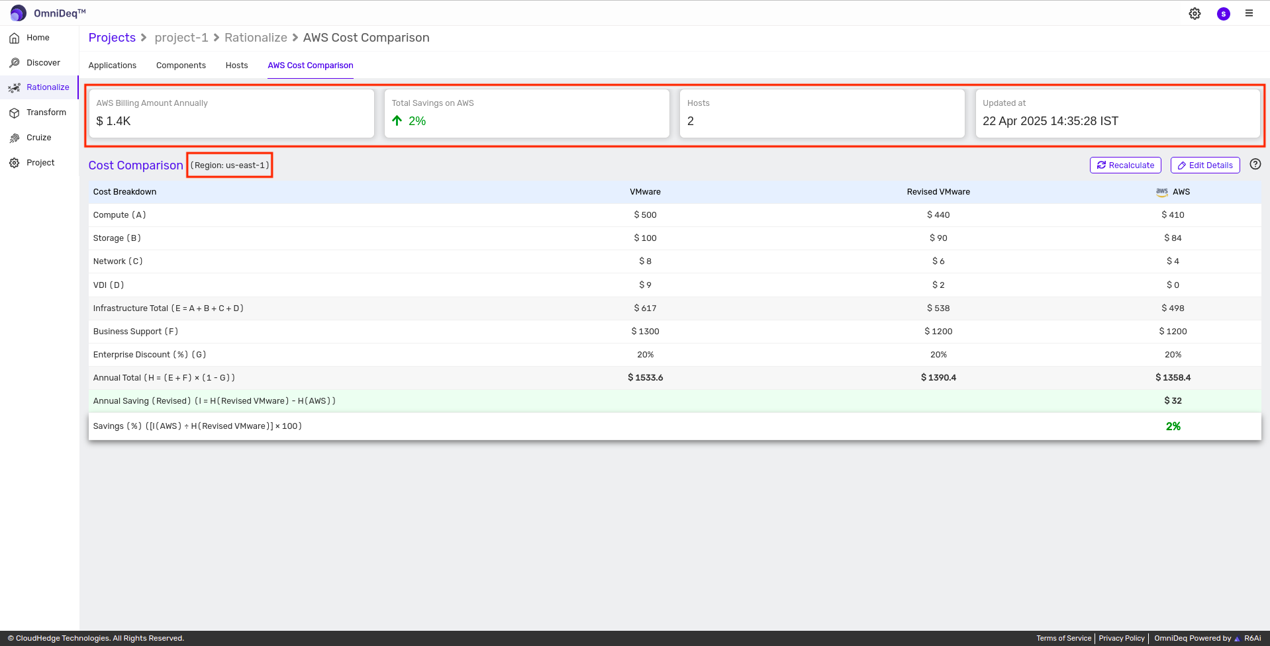Click the Recalculate button

(x=1125, y=165)
